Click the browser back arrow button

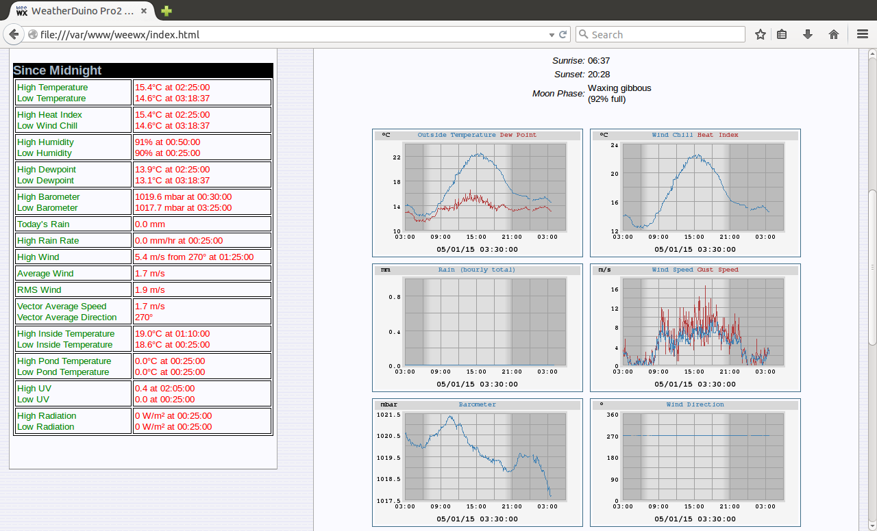(x=14, y=34)
